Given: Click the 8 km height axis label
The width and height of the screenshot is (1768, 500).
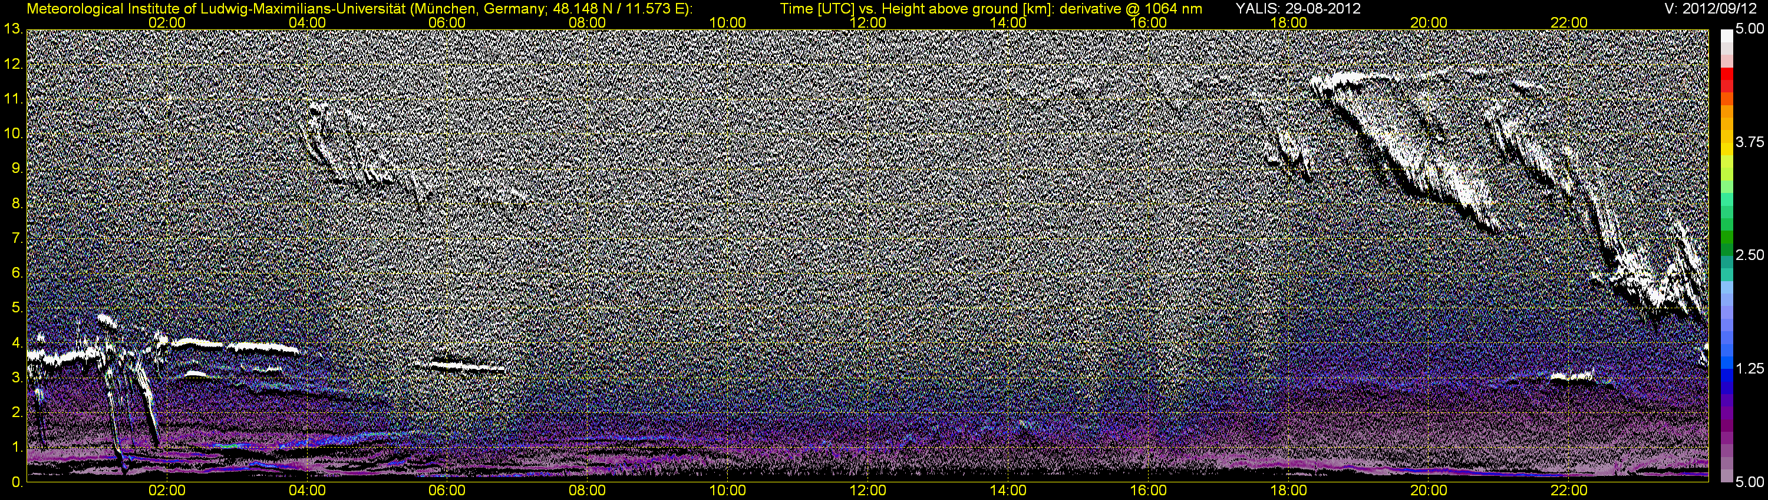Looking at the screenshot, I should point(17,204).
